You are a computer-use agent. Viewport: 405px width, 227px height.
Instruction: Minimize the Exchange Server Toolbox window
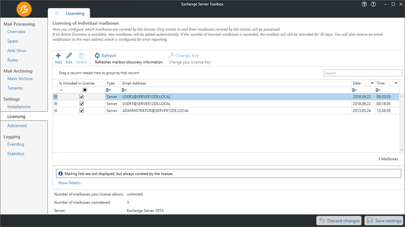point(386,4)
